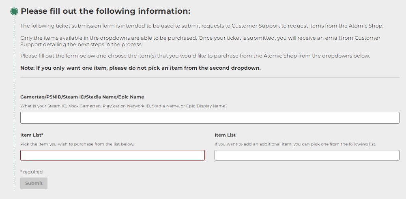
Task: Click the "* required" footnote text
Action: click(x=31, y=172)
